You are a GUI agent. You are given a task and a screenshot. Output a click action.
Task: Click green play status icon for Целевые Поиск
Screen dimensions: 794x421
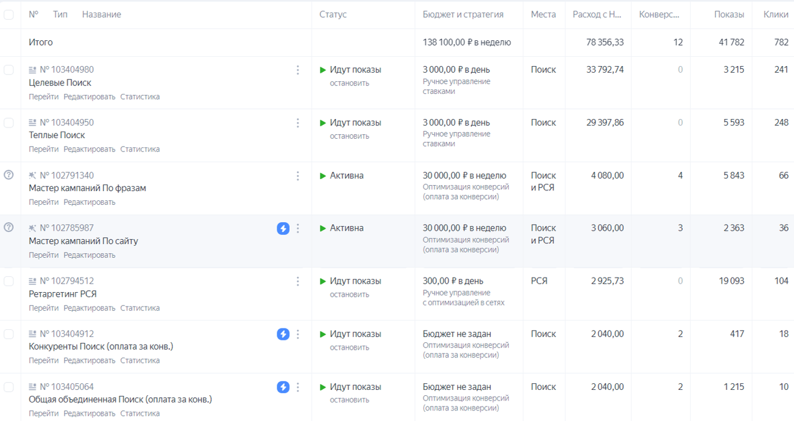click(323, 69)
